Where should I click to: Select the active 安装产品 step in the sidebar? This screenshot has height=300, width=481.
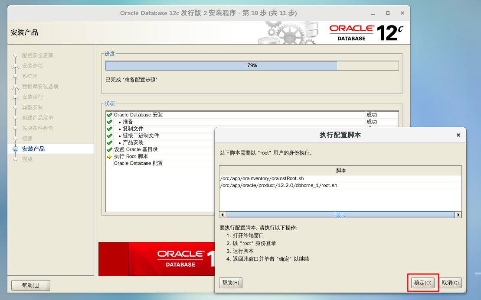point(33,149)
